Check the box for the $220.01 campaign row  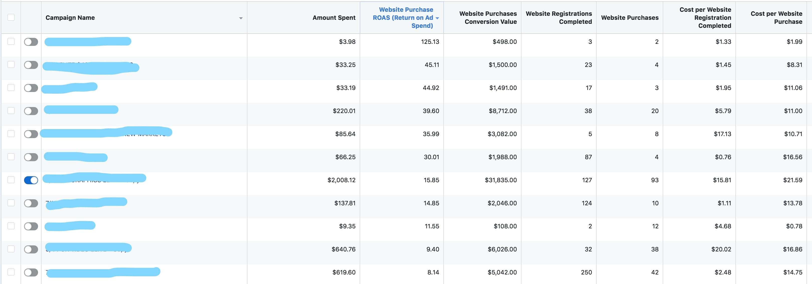11,111
